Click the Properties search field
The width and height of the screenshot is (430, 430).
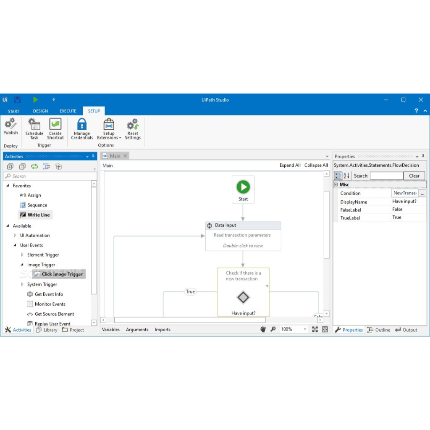pos(387,176)
